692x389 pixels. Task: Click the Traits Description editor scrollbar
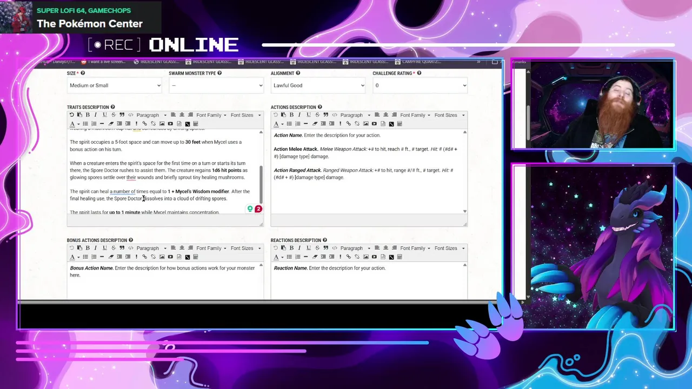point(261,184)
